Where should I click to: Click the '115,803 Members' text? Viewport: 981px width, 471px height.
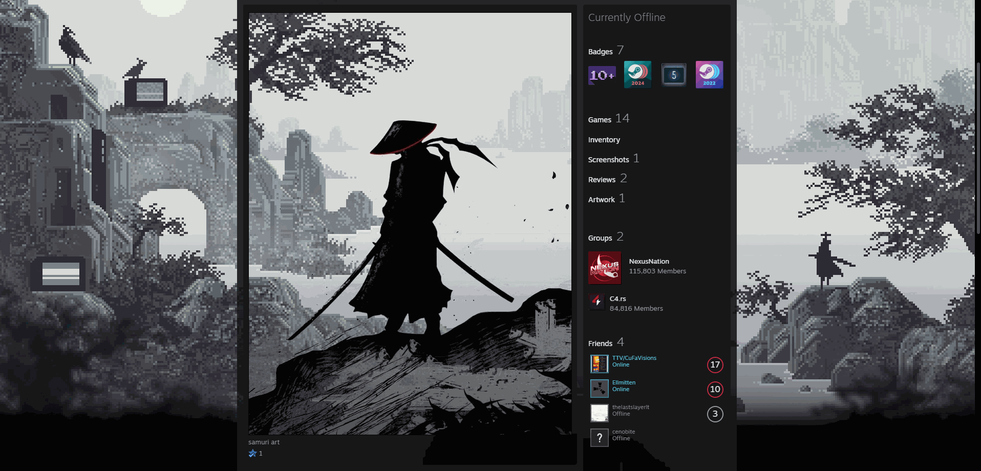point(657,271)
